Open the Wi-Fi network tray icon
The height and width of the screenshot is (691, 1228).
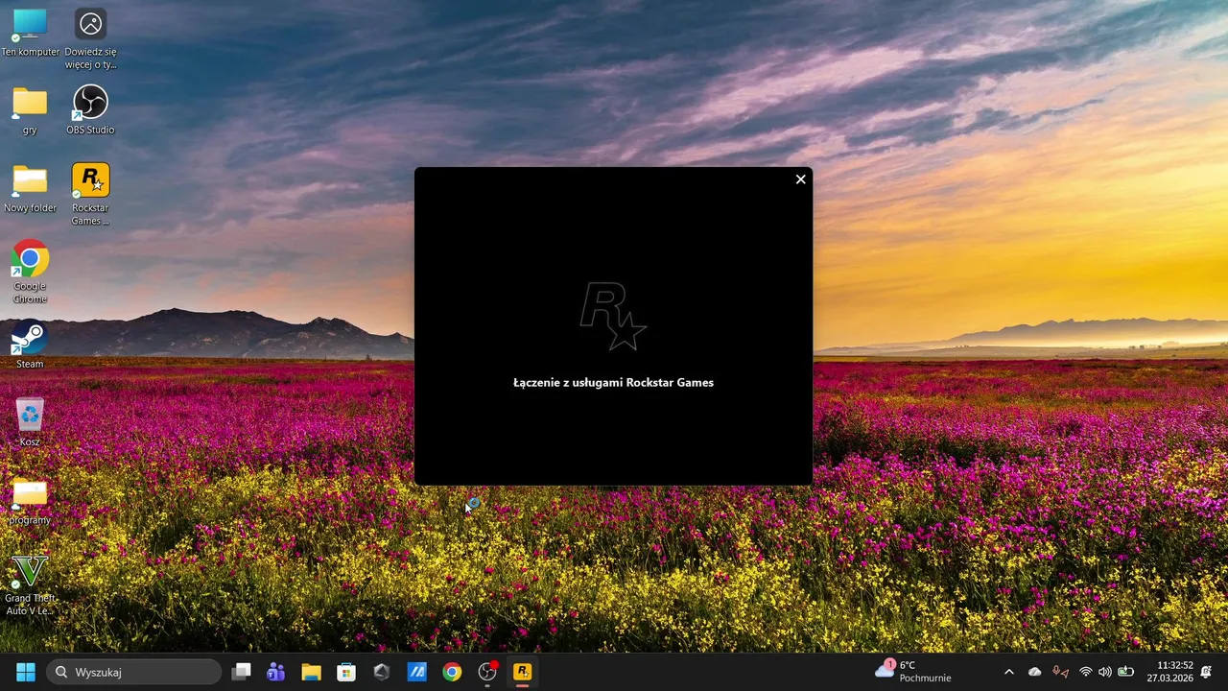[x=1086, y=672]
